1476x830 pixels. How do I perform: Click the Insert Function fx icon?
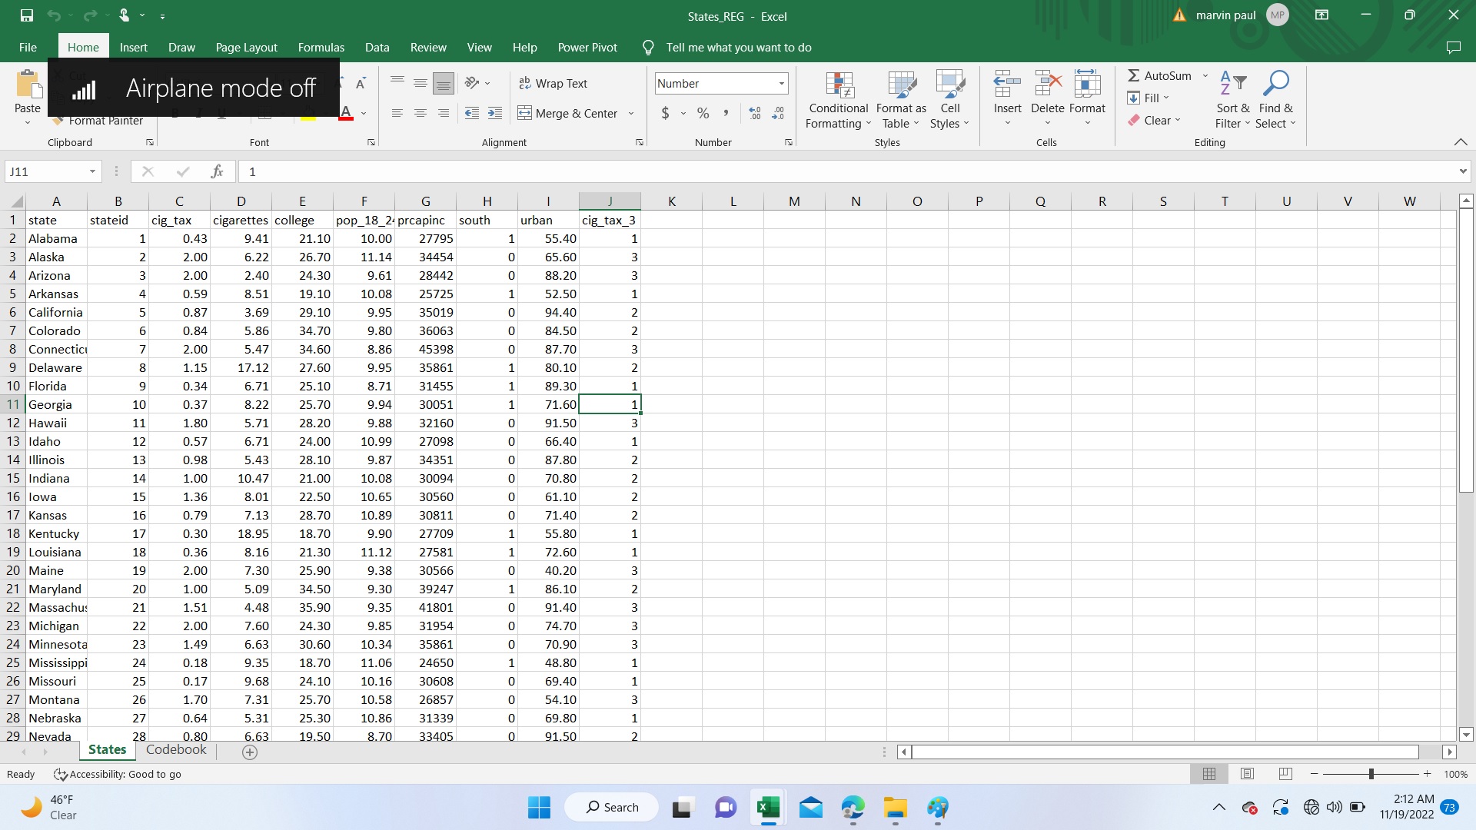tap(217, 171)
